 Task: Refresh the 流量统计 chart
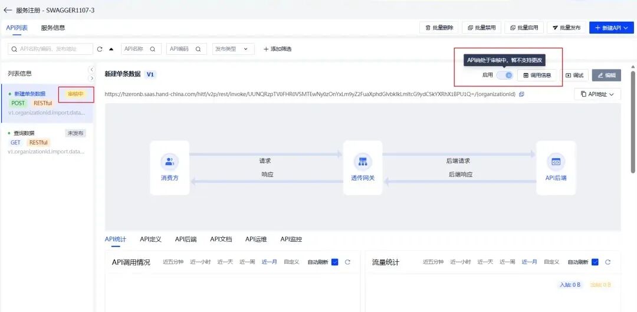pos(608,262)
